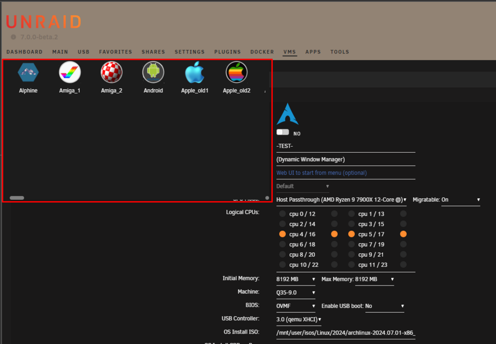Open the Machine Q35-9.0 dropdown
Image resolution: width=496 pixels, height=344 pixels.
[296, 293]
